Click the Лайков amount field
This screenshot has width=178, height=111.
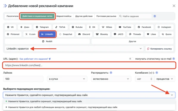23,79
